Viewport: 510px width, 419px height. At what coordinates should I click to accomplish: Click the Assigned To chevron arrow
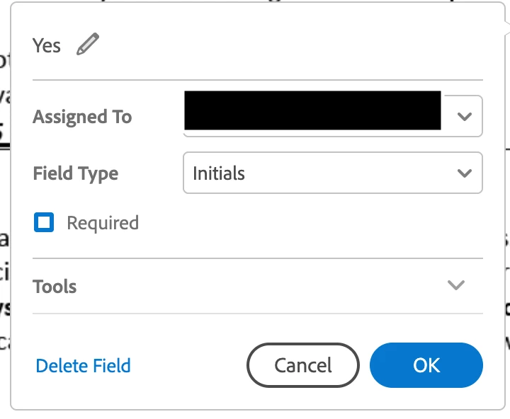pyautogui.click(x=465, y=116)
